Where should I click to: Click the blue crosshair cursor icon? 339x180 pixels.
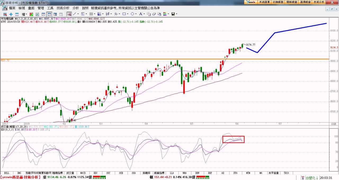(x=11, y=14)
